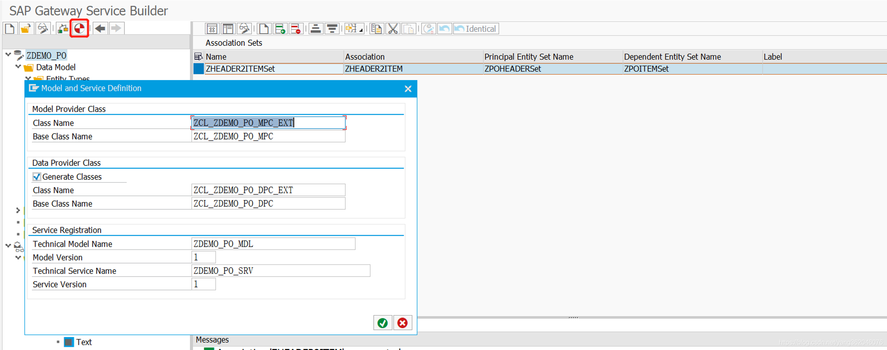The width and height of the screenshot is (887, 350).
Task: Click the Association column header
Action: pyautogui.click(x=413, y=57)
